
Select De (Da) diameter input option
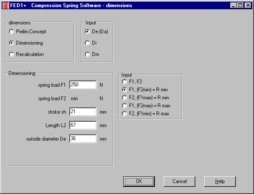tap(88, 32)
